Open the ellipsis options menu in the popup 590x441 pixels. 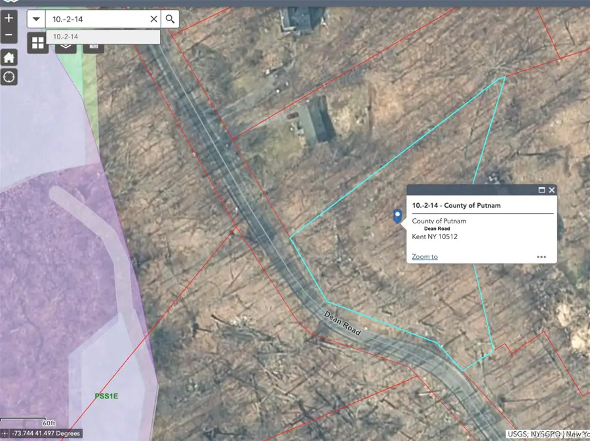tap(541, 256)
